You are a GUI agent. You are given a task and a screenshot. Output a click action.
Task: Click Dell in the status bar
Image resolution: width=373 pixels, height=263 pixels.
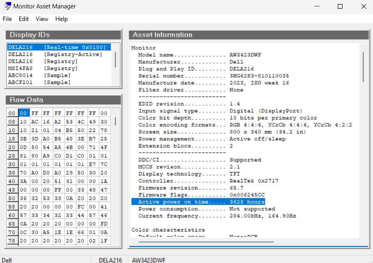[7, 260]
